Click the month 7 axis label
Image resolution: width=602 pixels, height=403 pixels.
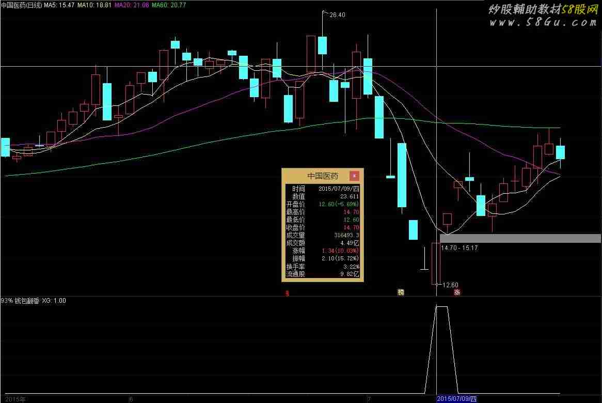pyautogui.click(x=369, y=399)
